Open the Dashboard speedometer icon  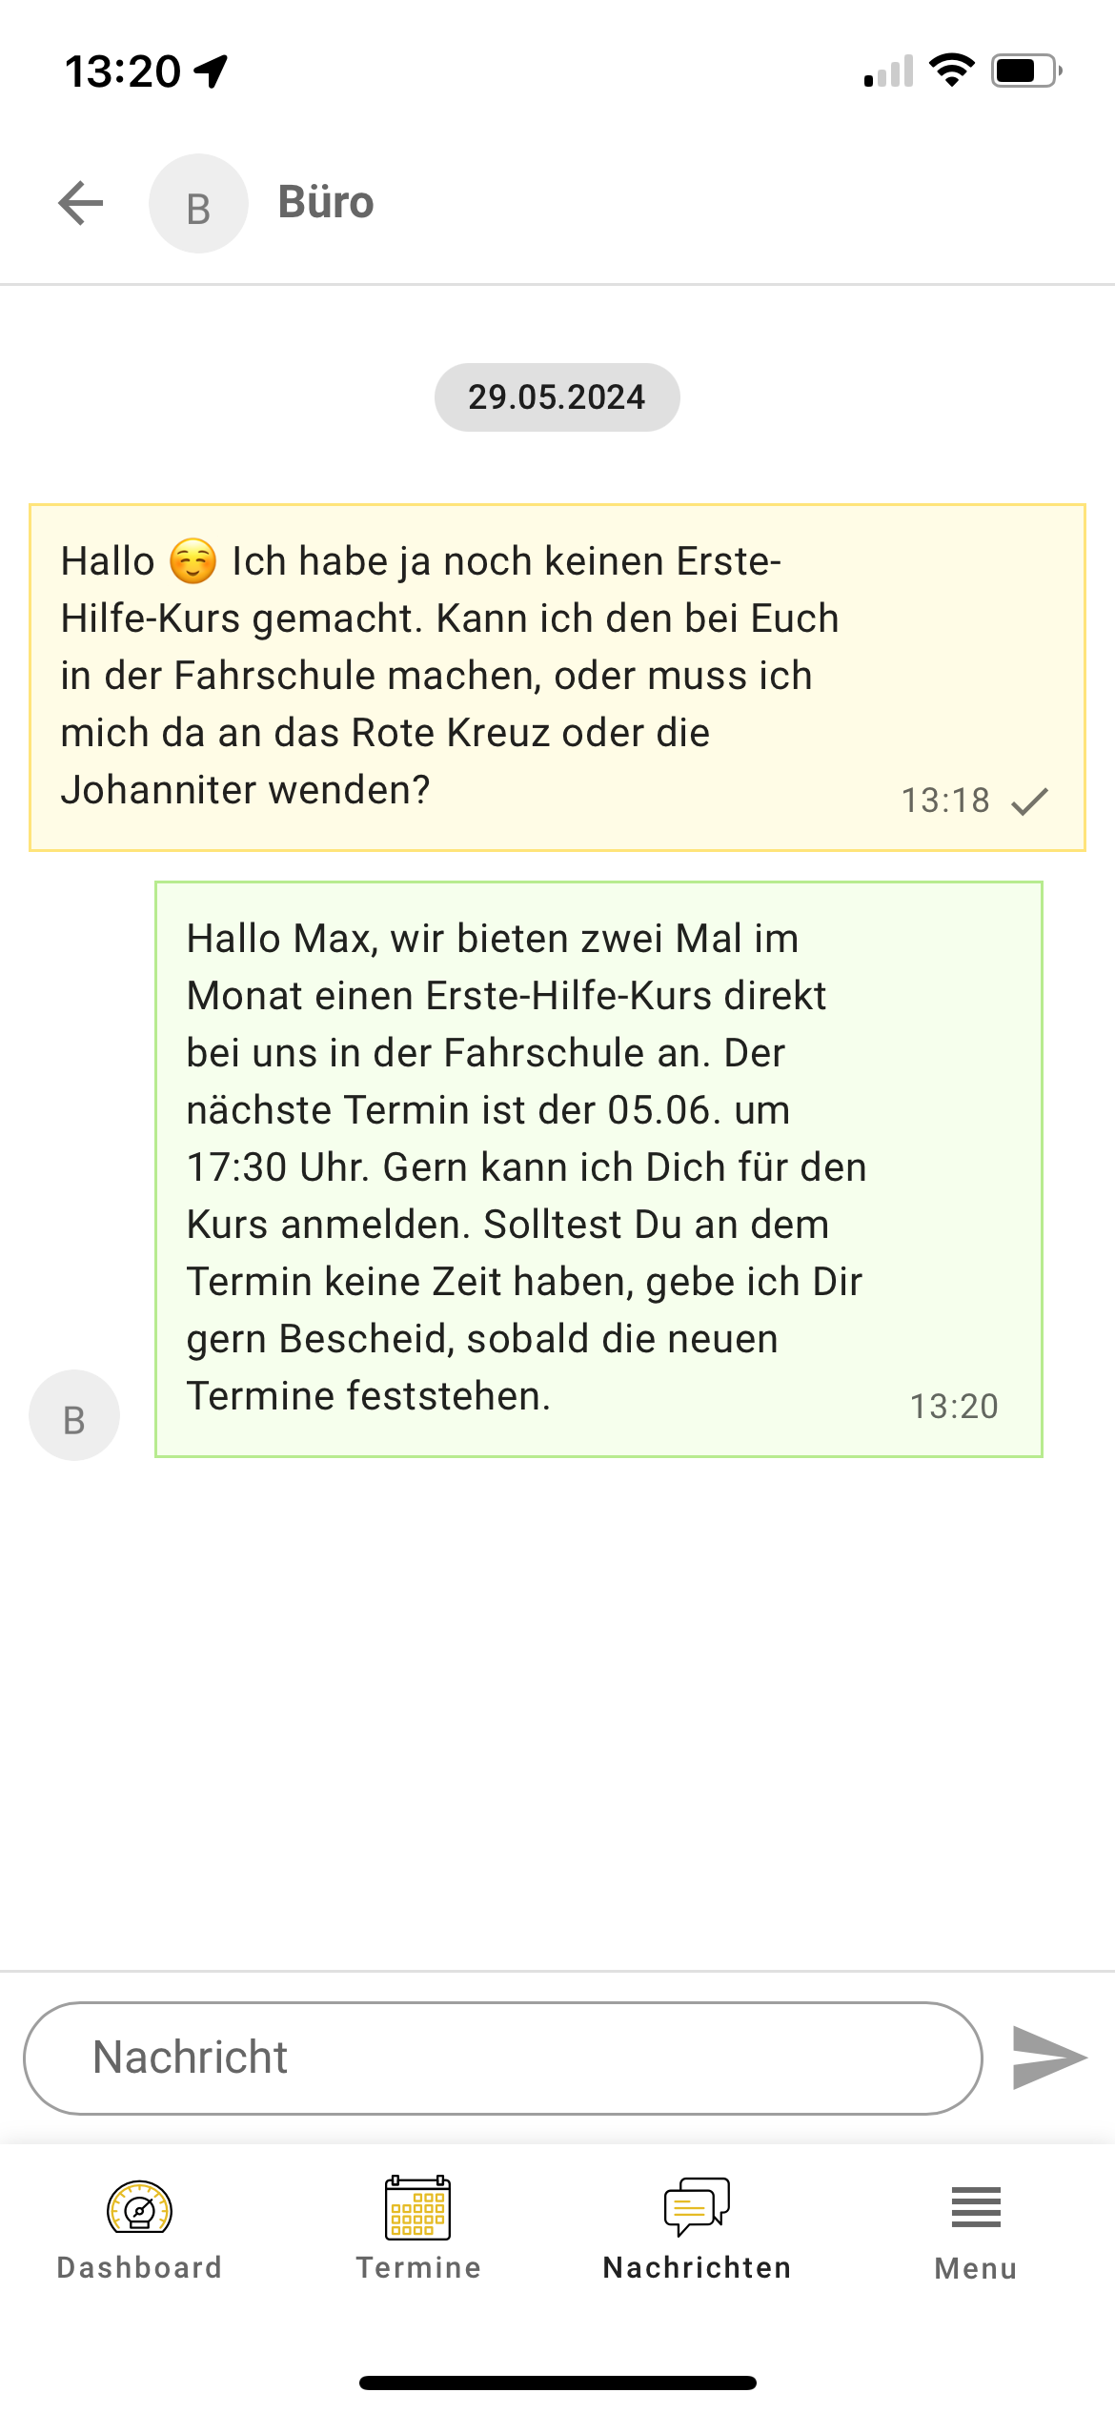click(139, 2206)
